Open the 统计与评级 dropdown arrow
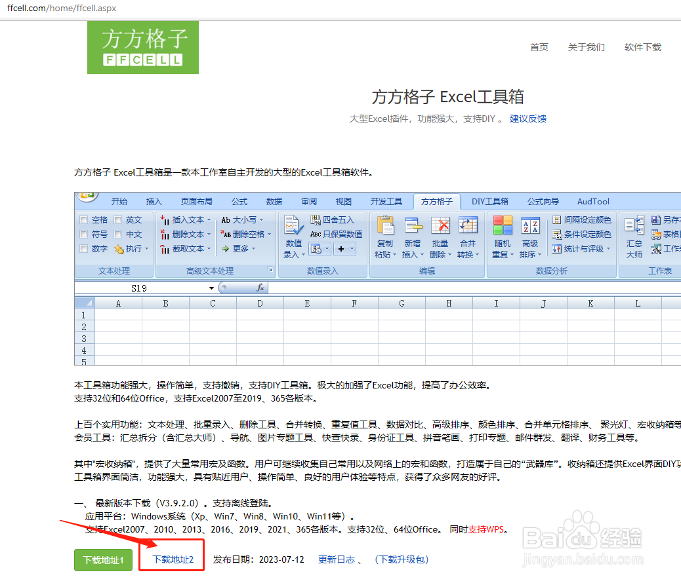Image resolution: width=681 pixels, height=583 pixels. pyautogui.click(x=608, y=248)
